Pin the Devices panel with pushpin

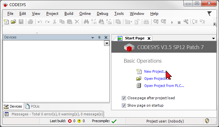tap(99, 37)
